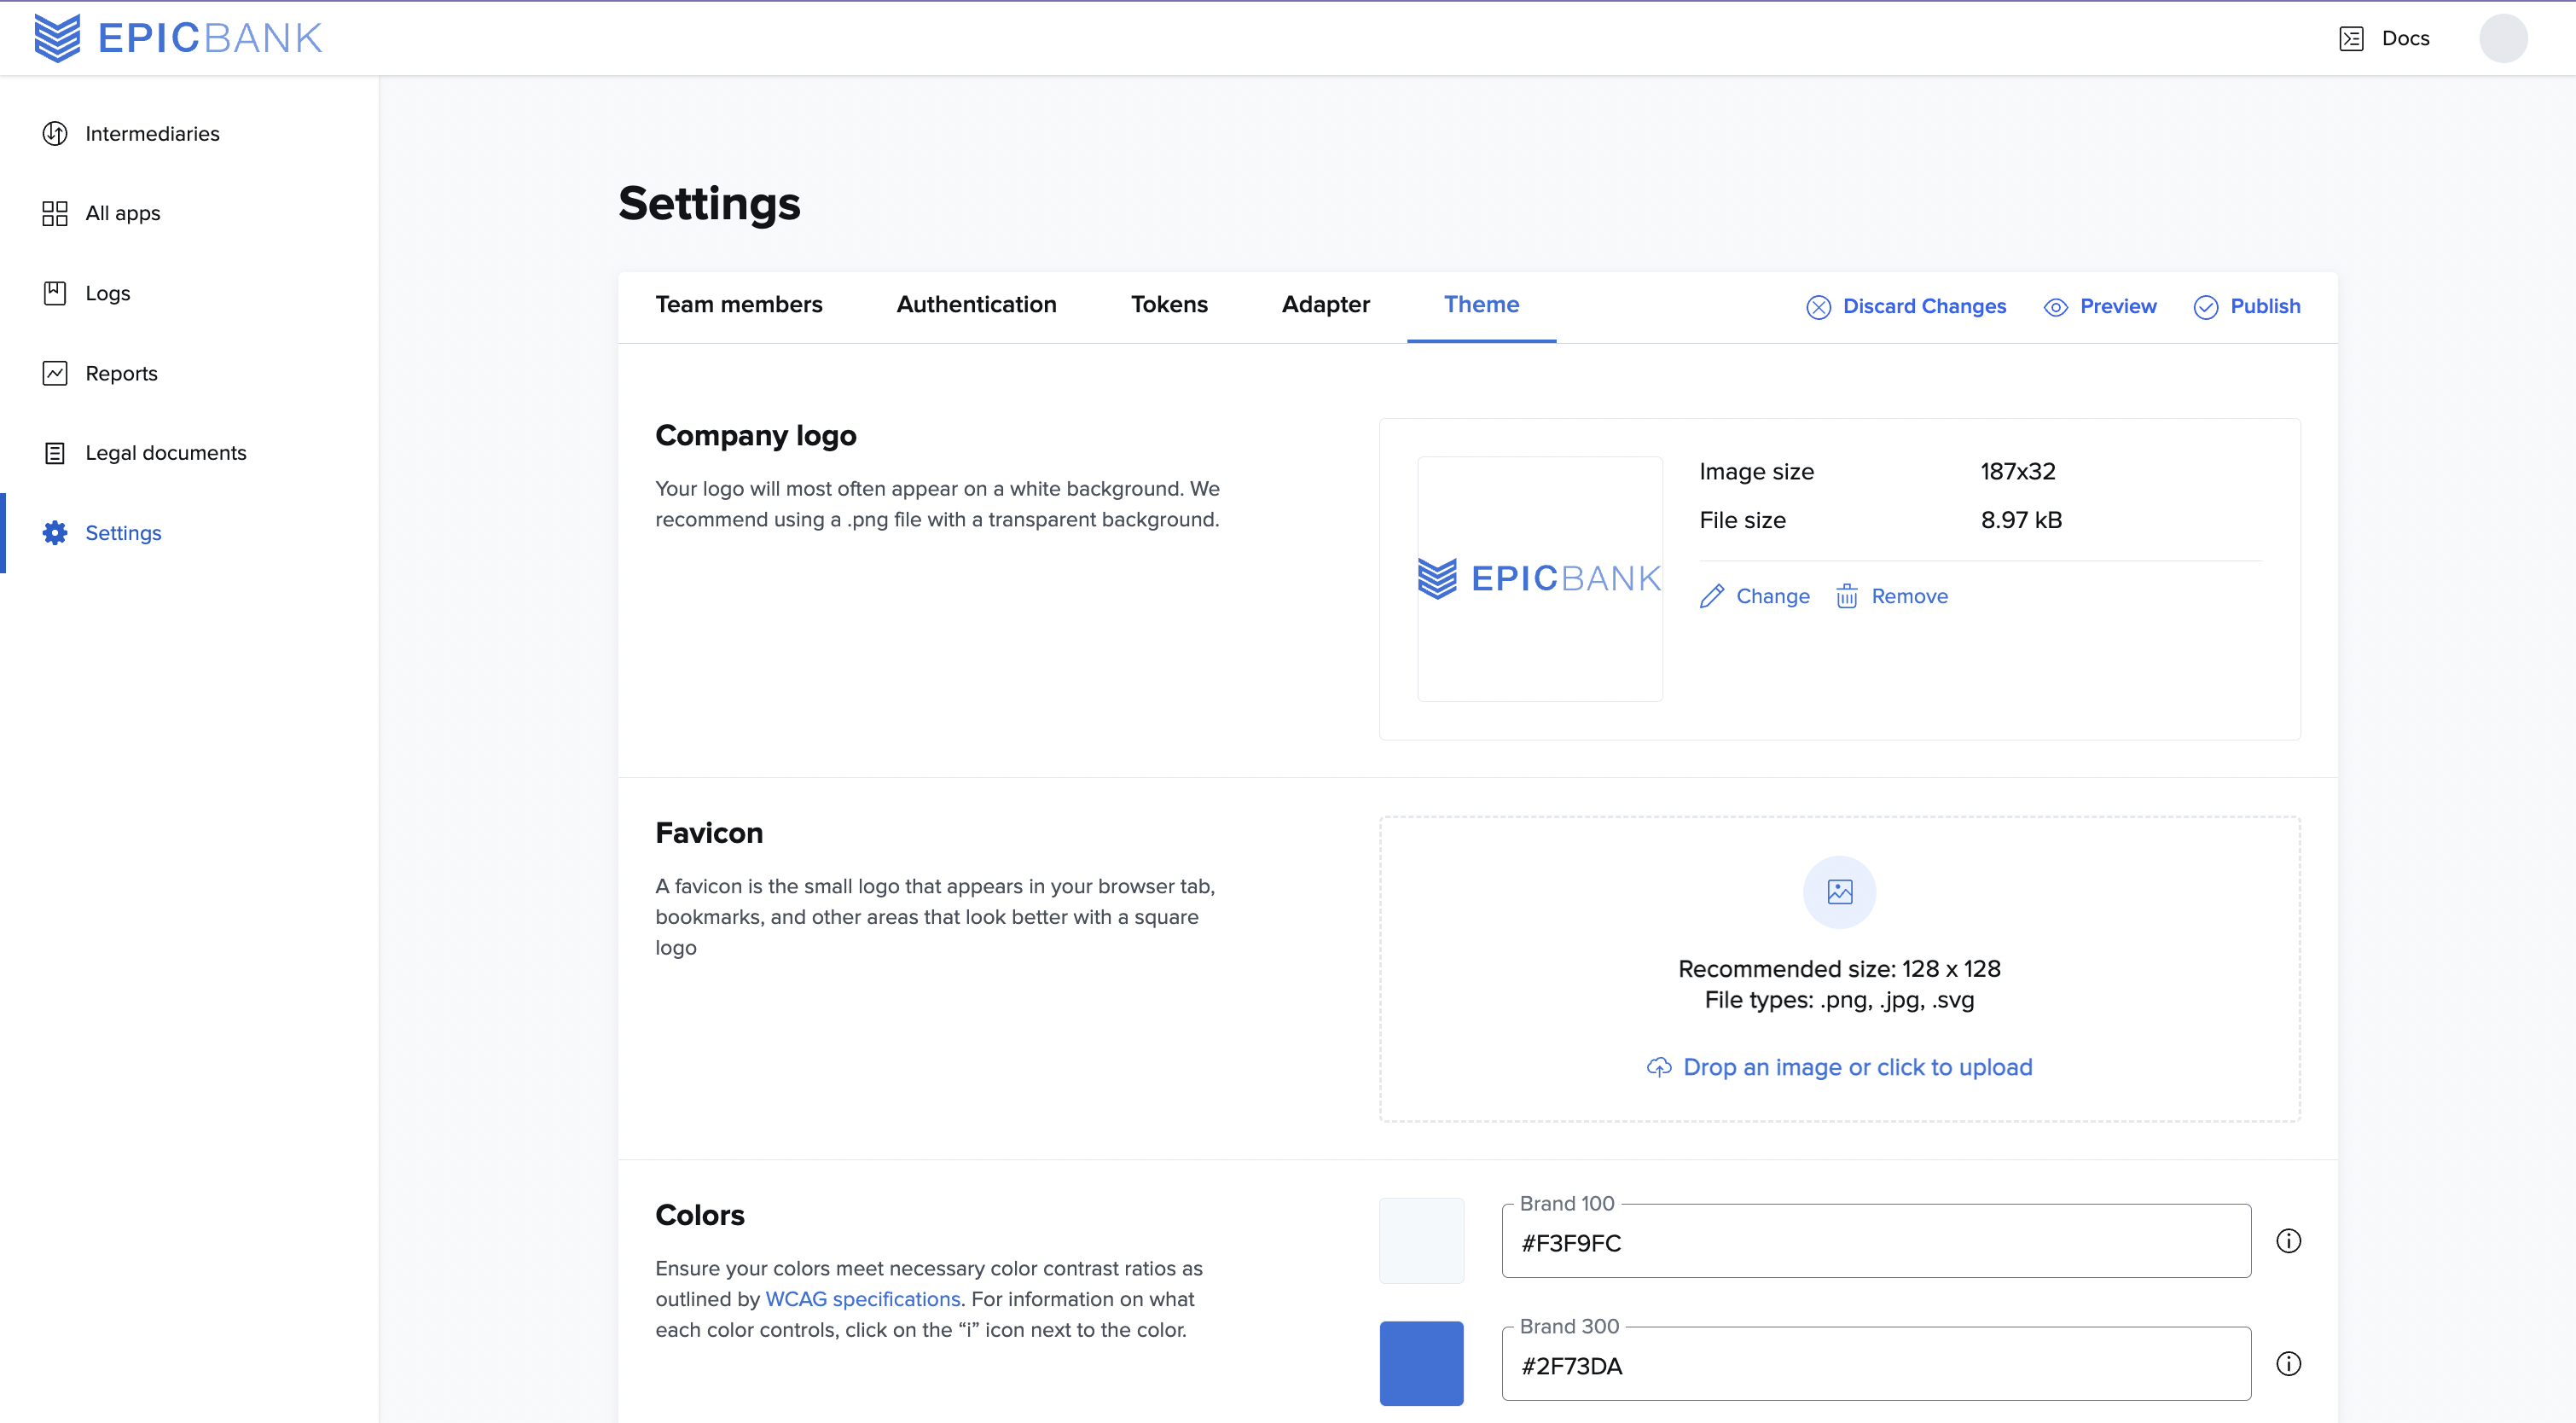Click the Settings gear in the sidebar

coord(54,532)
